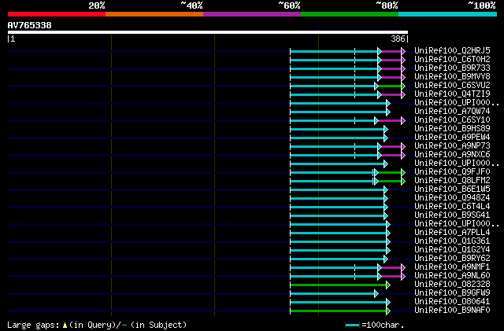Screen dimensions: 504x331
Task: Click the green alignment bar for UniRef100_O82328
Action: [x=339, y=285]
